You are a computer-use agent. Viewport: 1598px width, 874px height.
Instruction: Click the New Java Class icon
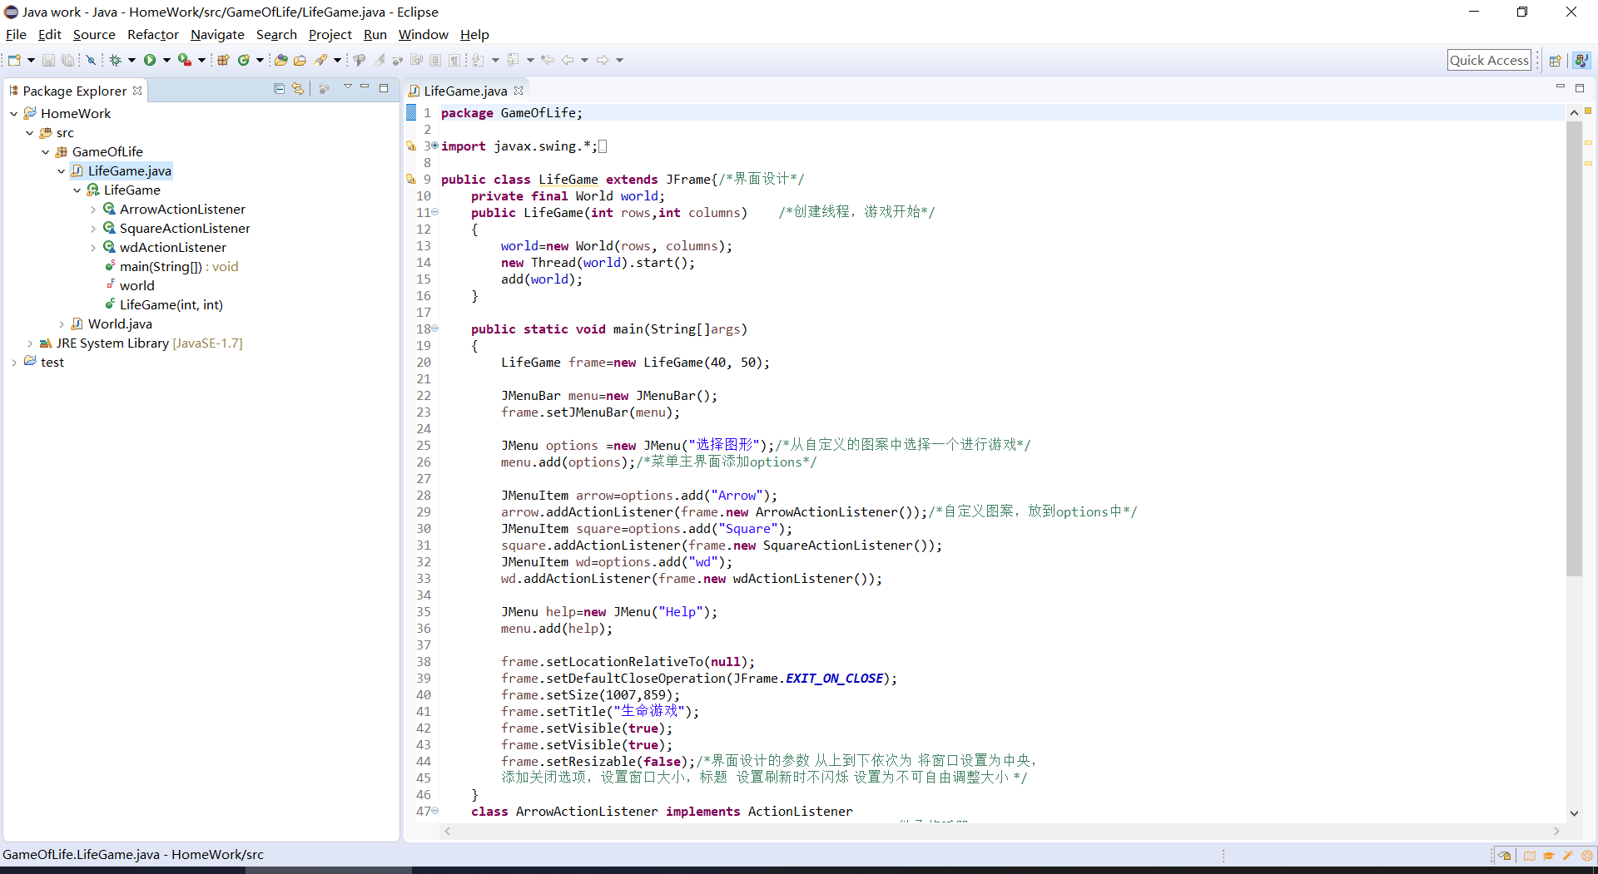244,60
